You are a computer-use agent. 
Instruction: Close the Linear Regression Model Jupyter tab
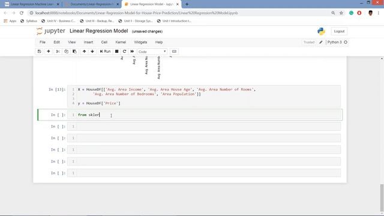[x=178, y=4]
